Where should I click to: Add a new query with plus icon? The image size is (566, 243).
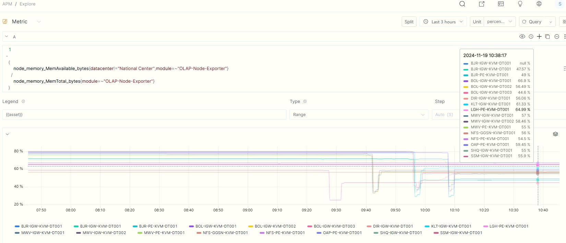(539, 36)
